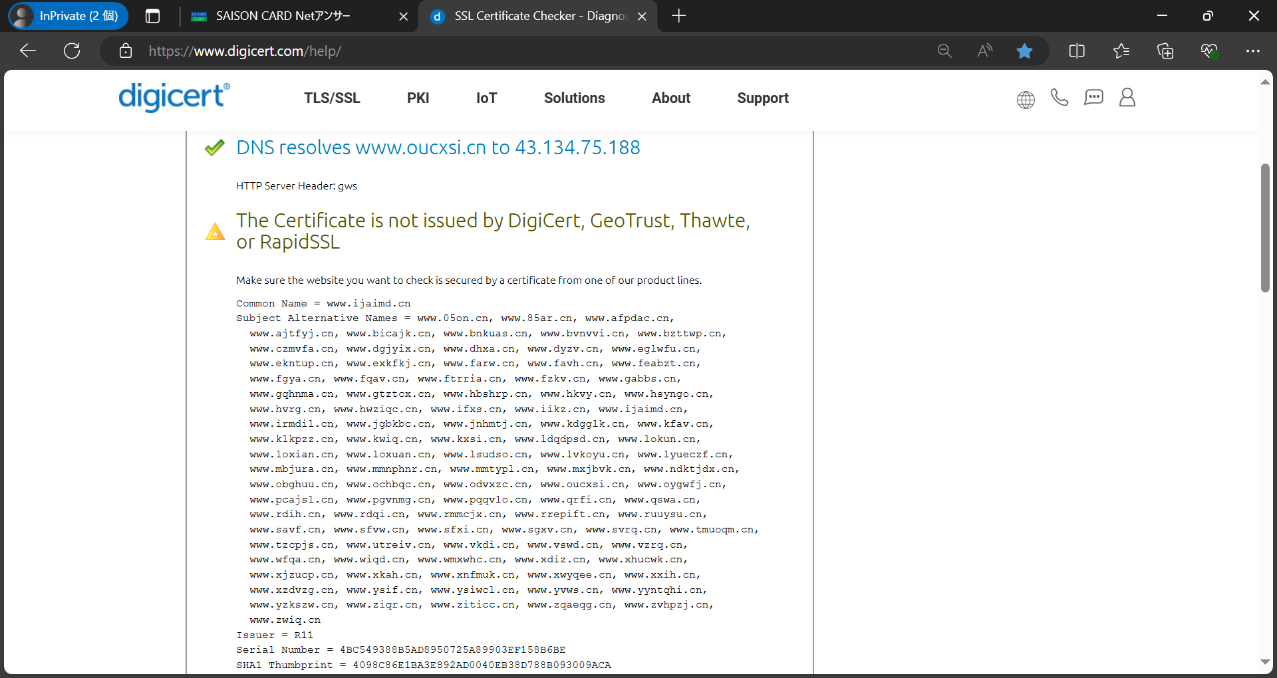The image size is (1277, 678).
Task: Open the Collections icon
Action: coord(1165,51)
